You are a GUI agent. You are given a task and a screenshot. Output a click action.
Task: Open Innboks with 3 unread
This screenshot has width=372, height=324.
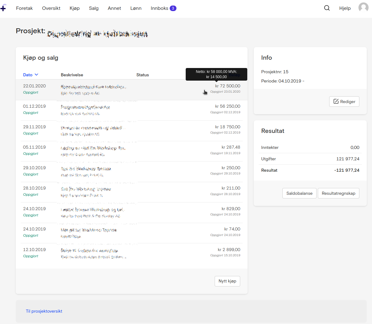pyautogui.click(x=164, y=8)
